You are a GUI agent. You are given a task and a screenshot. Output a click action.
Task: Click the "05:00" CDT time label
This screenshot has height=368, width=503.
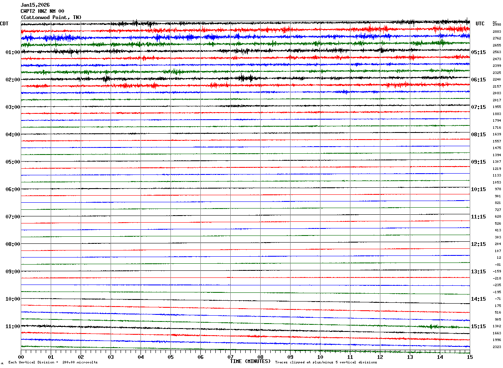point(13,162)
